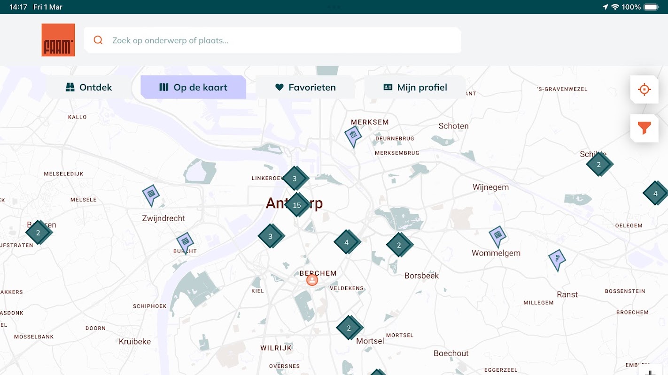Viewport: 668px width, 375px height.
Task: Tap the Schoten map label
Action: (453, 126)
